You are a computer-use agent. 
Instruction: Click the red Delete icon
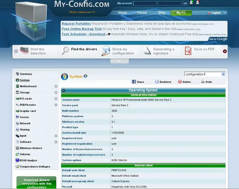pyautogui.click(x=180, y=82)
